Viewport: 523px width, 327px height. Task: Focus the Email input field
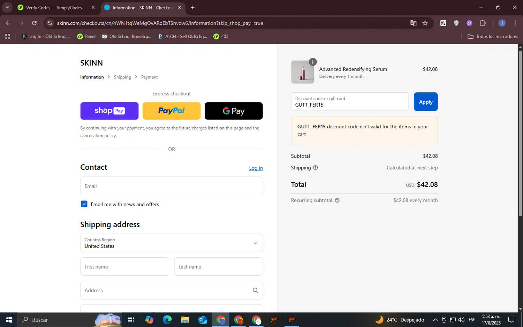click(172, 186)
